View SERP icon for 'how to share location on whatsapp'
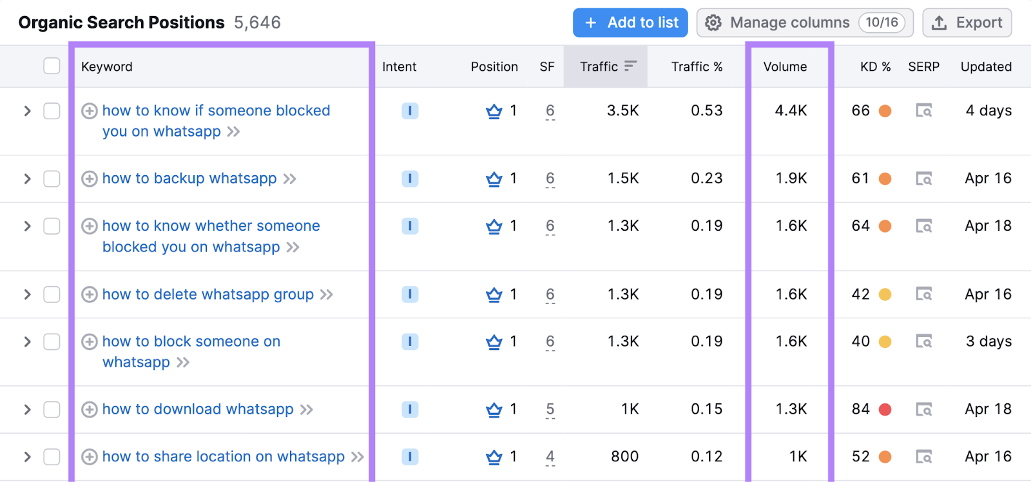 [924, 457]
